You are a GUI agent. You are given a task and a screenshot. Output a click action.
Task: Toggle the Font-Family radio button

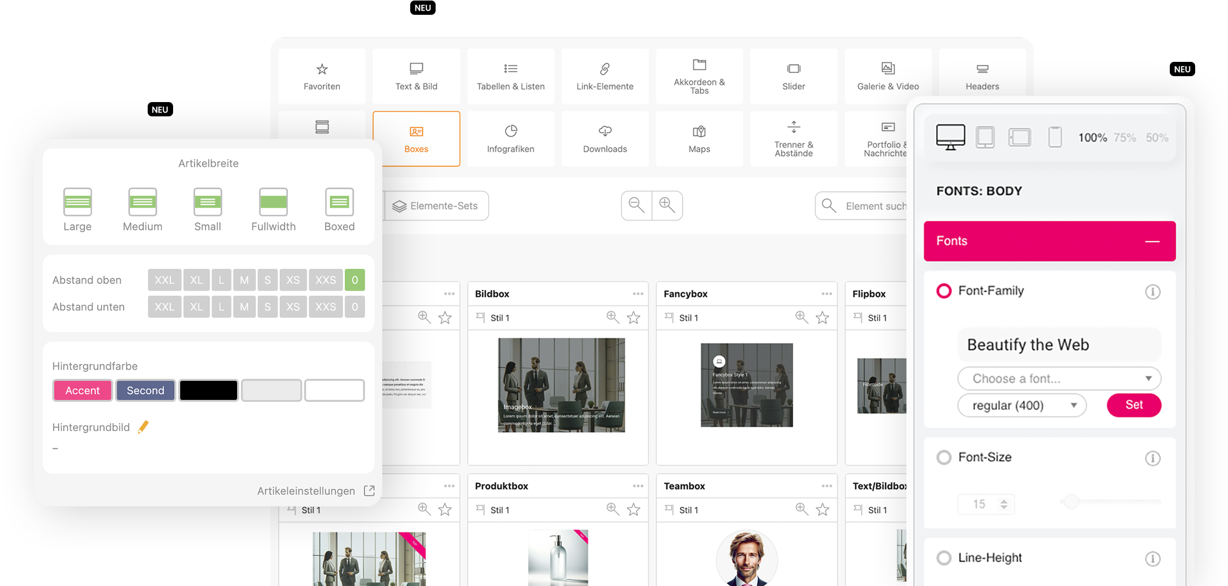[944, 290]
